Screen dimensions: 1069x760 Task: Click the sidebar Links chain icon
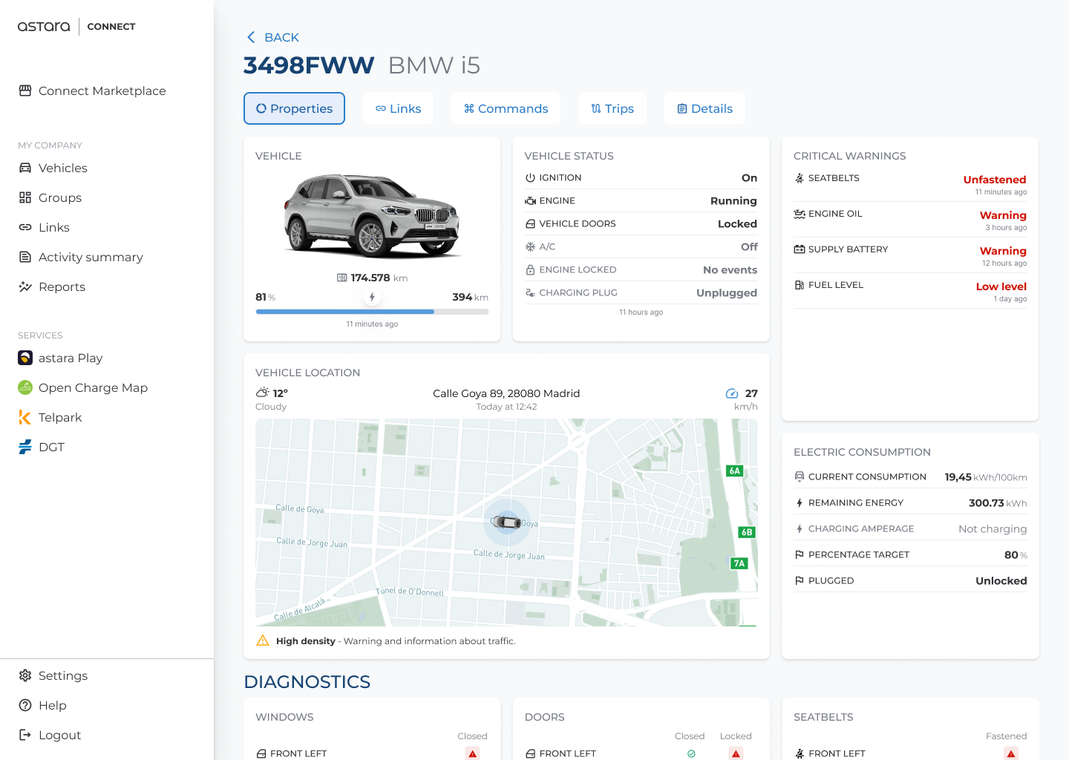click(25, 227)
